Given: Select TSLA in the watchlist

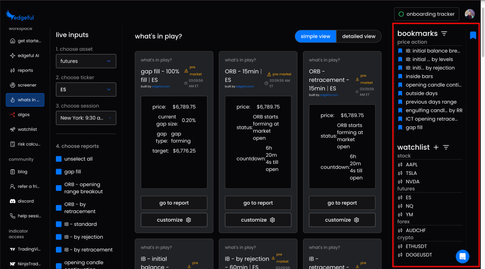Looking at the screenshot, I should [411, 173].
